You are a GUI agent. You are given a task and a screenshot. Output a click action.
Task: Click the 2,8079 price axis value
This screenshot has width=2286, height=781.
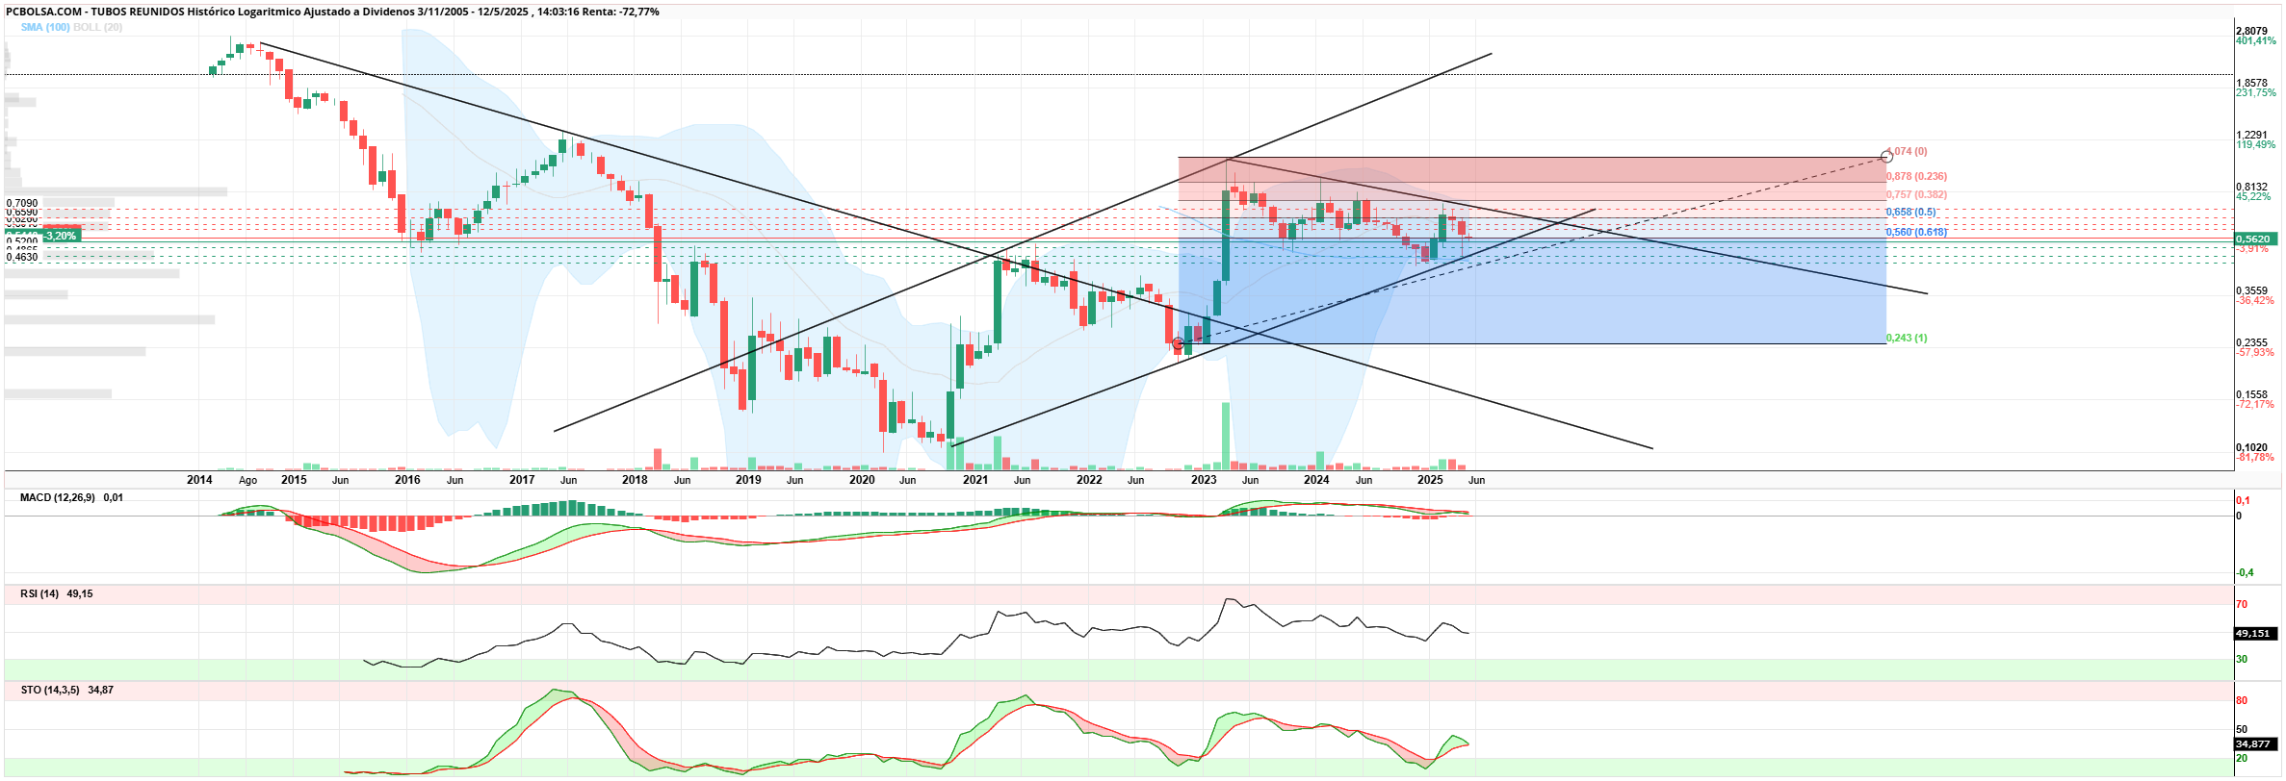point(2251,32)
